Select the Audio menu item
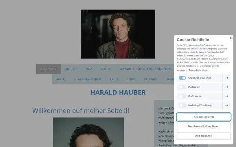 61,79
